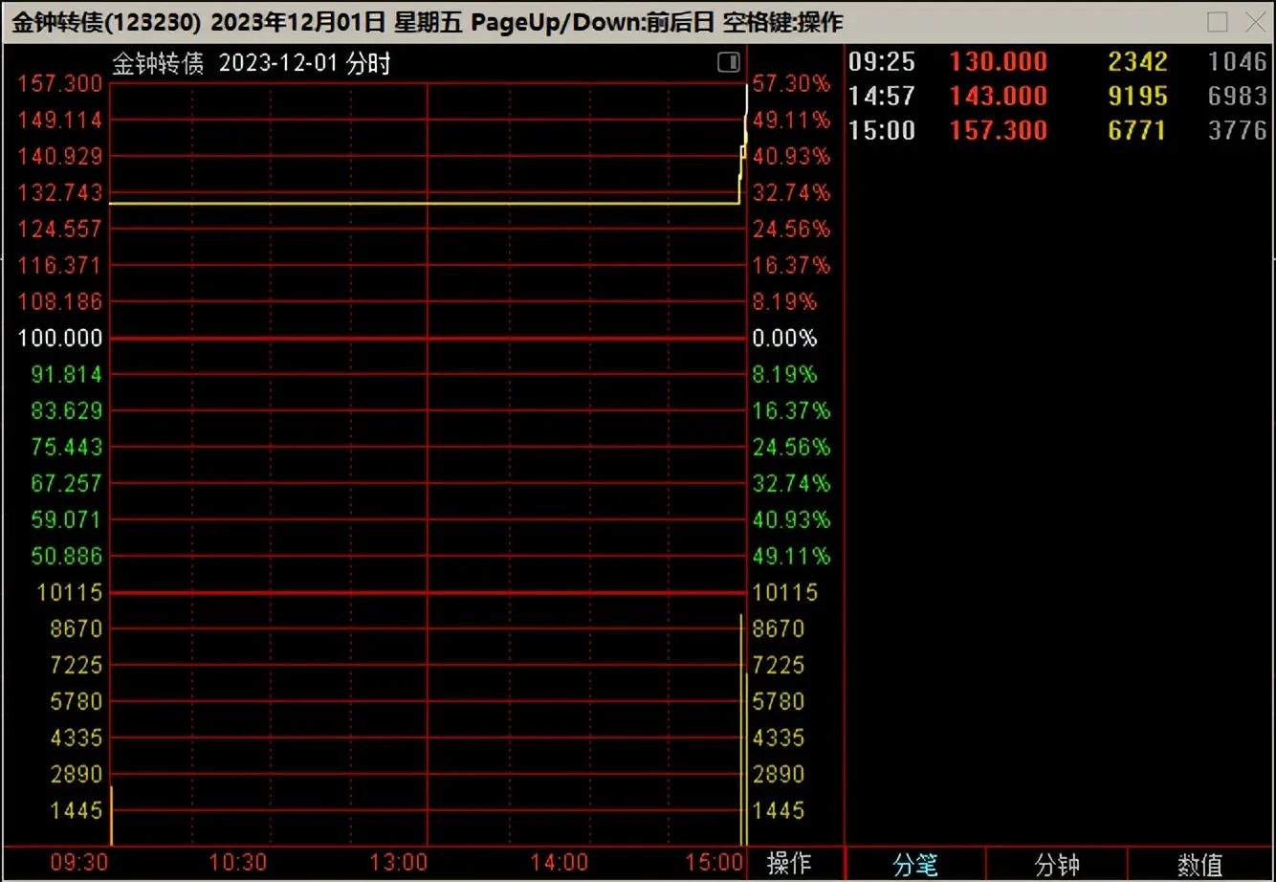Viewport: 1276px width, 882px height.
Task: Click the 金钟转债 2023-12-01 分时 chart title
Action: point(252,64)
